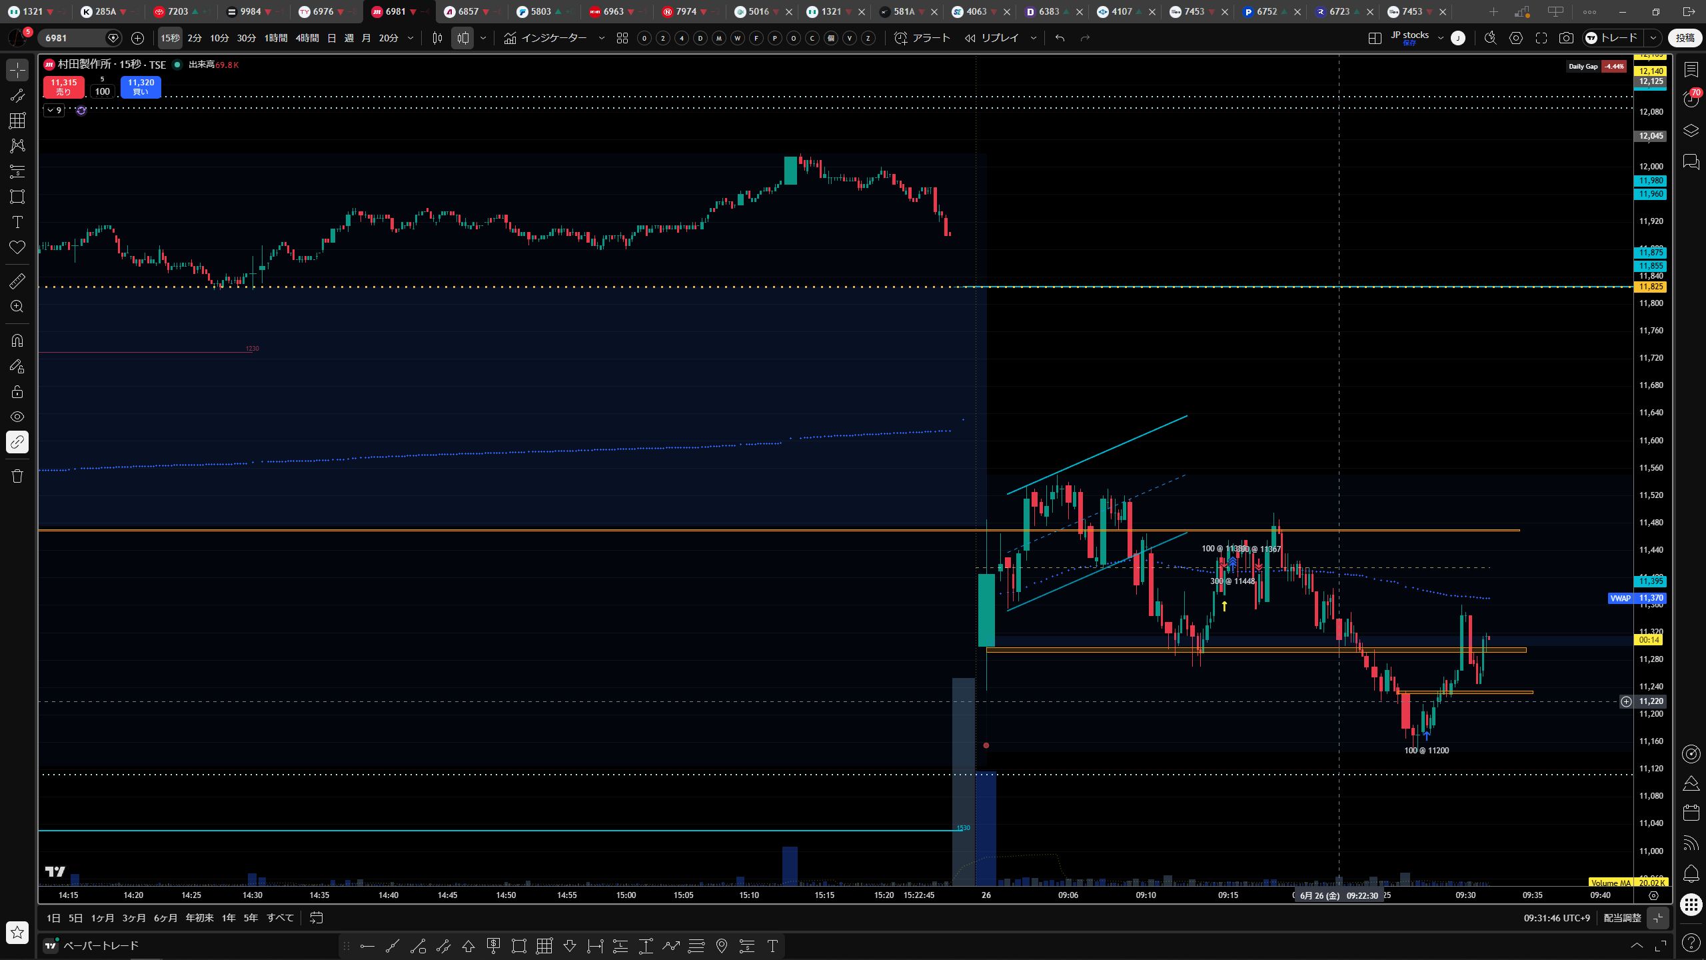Image resolution: width=1706 pixels, height=960 pixels.
Task: Select the Text tool in left toolbar
Action: (17, 222)
